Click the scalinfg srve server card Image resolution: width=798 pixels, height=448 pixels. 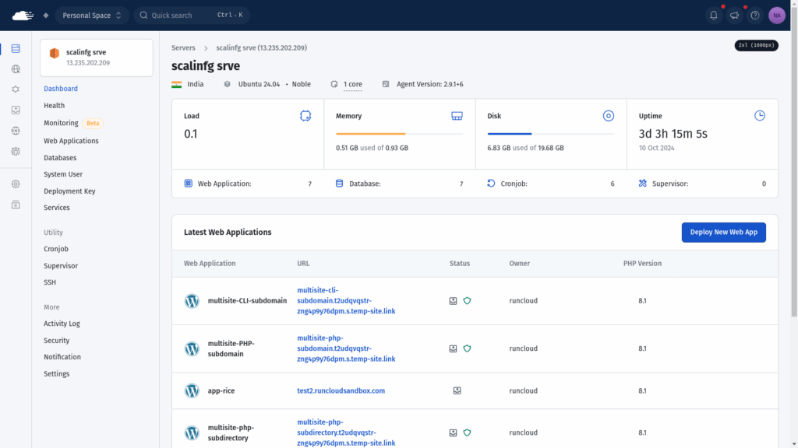96,58
